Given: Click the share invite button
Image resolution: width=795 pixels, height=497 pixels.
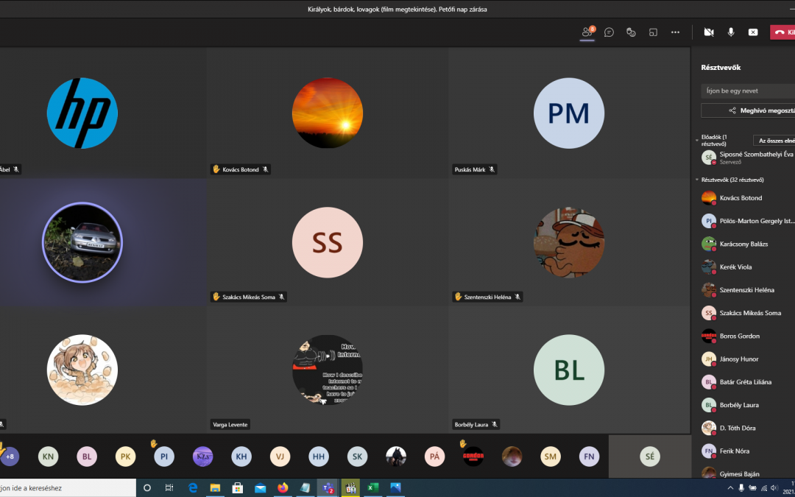Looking at the screenshot, I should tap(749, 110).
